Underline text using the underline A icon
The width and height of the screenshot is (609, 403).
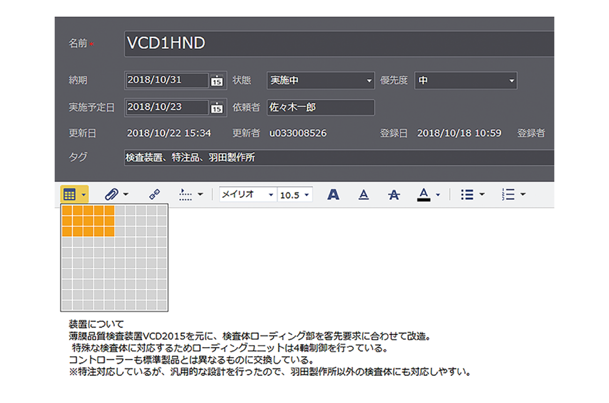click(x=363, y=194)
